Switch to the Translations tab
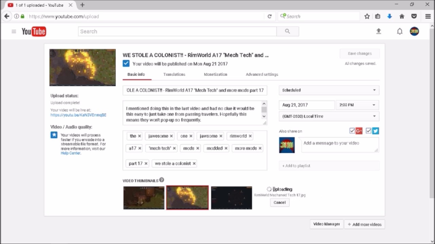The image size is (435, 244). tap(174, 75)
